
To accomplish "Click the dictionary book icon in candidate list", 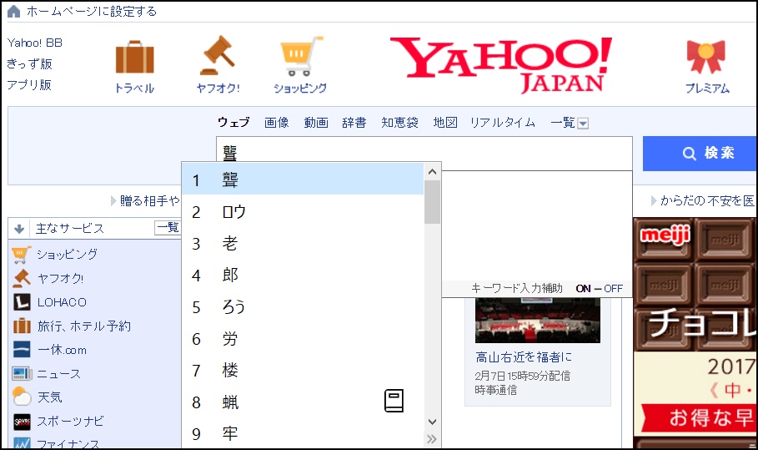I will click(394, 401).
